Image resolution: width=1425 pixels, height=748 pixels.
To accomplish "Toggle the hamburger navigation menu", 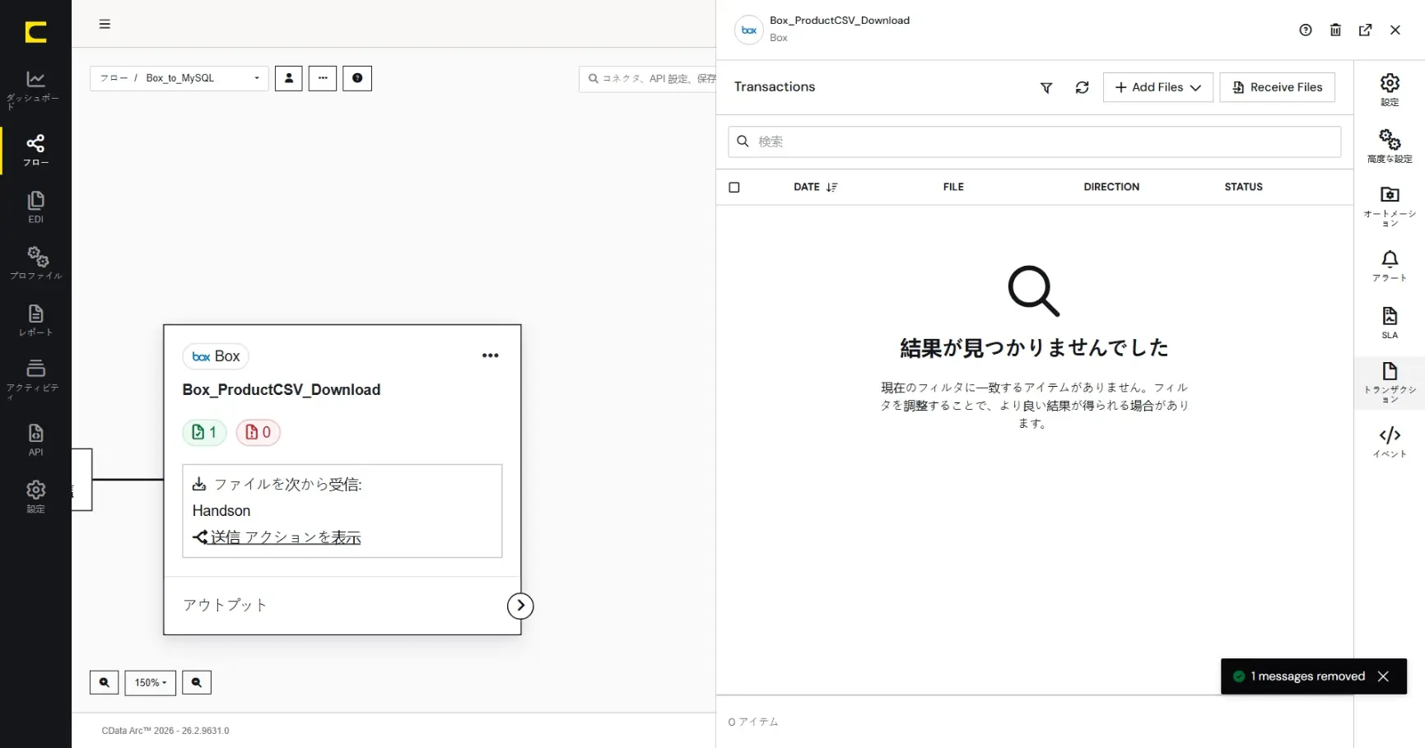I will [105, 24].
